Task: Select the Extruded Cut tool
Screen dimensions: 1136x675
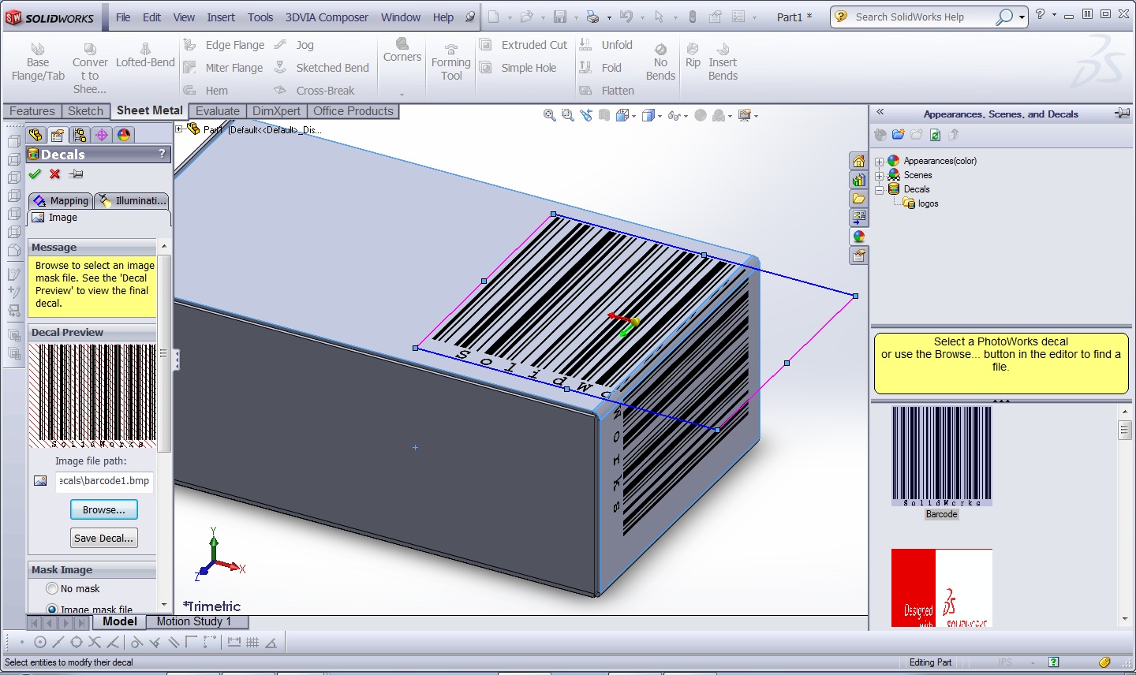Action: (524, 45)
